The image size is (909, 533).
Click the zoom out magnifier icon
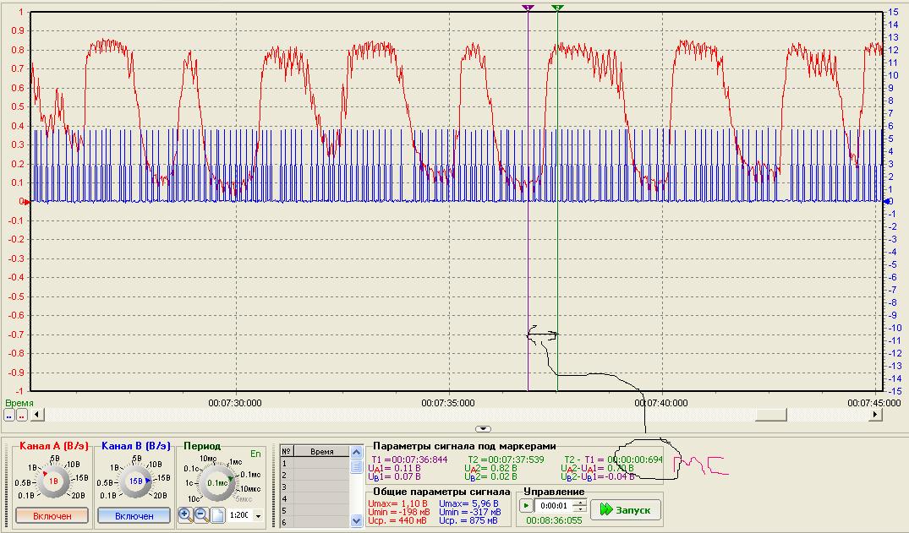200,514
